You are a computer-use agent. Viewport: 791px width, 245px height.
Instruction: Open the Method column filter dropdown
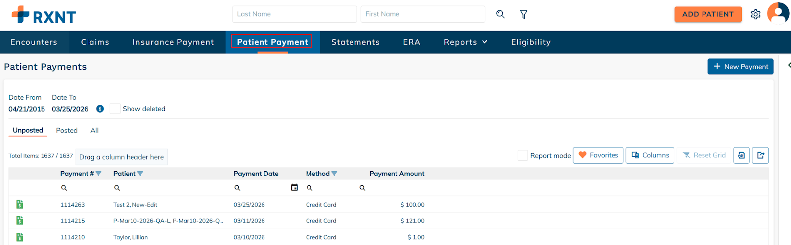[334, 174]
